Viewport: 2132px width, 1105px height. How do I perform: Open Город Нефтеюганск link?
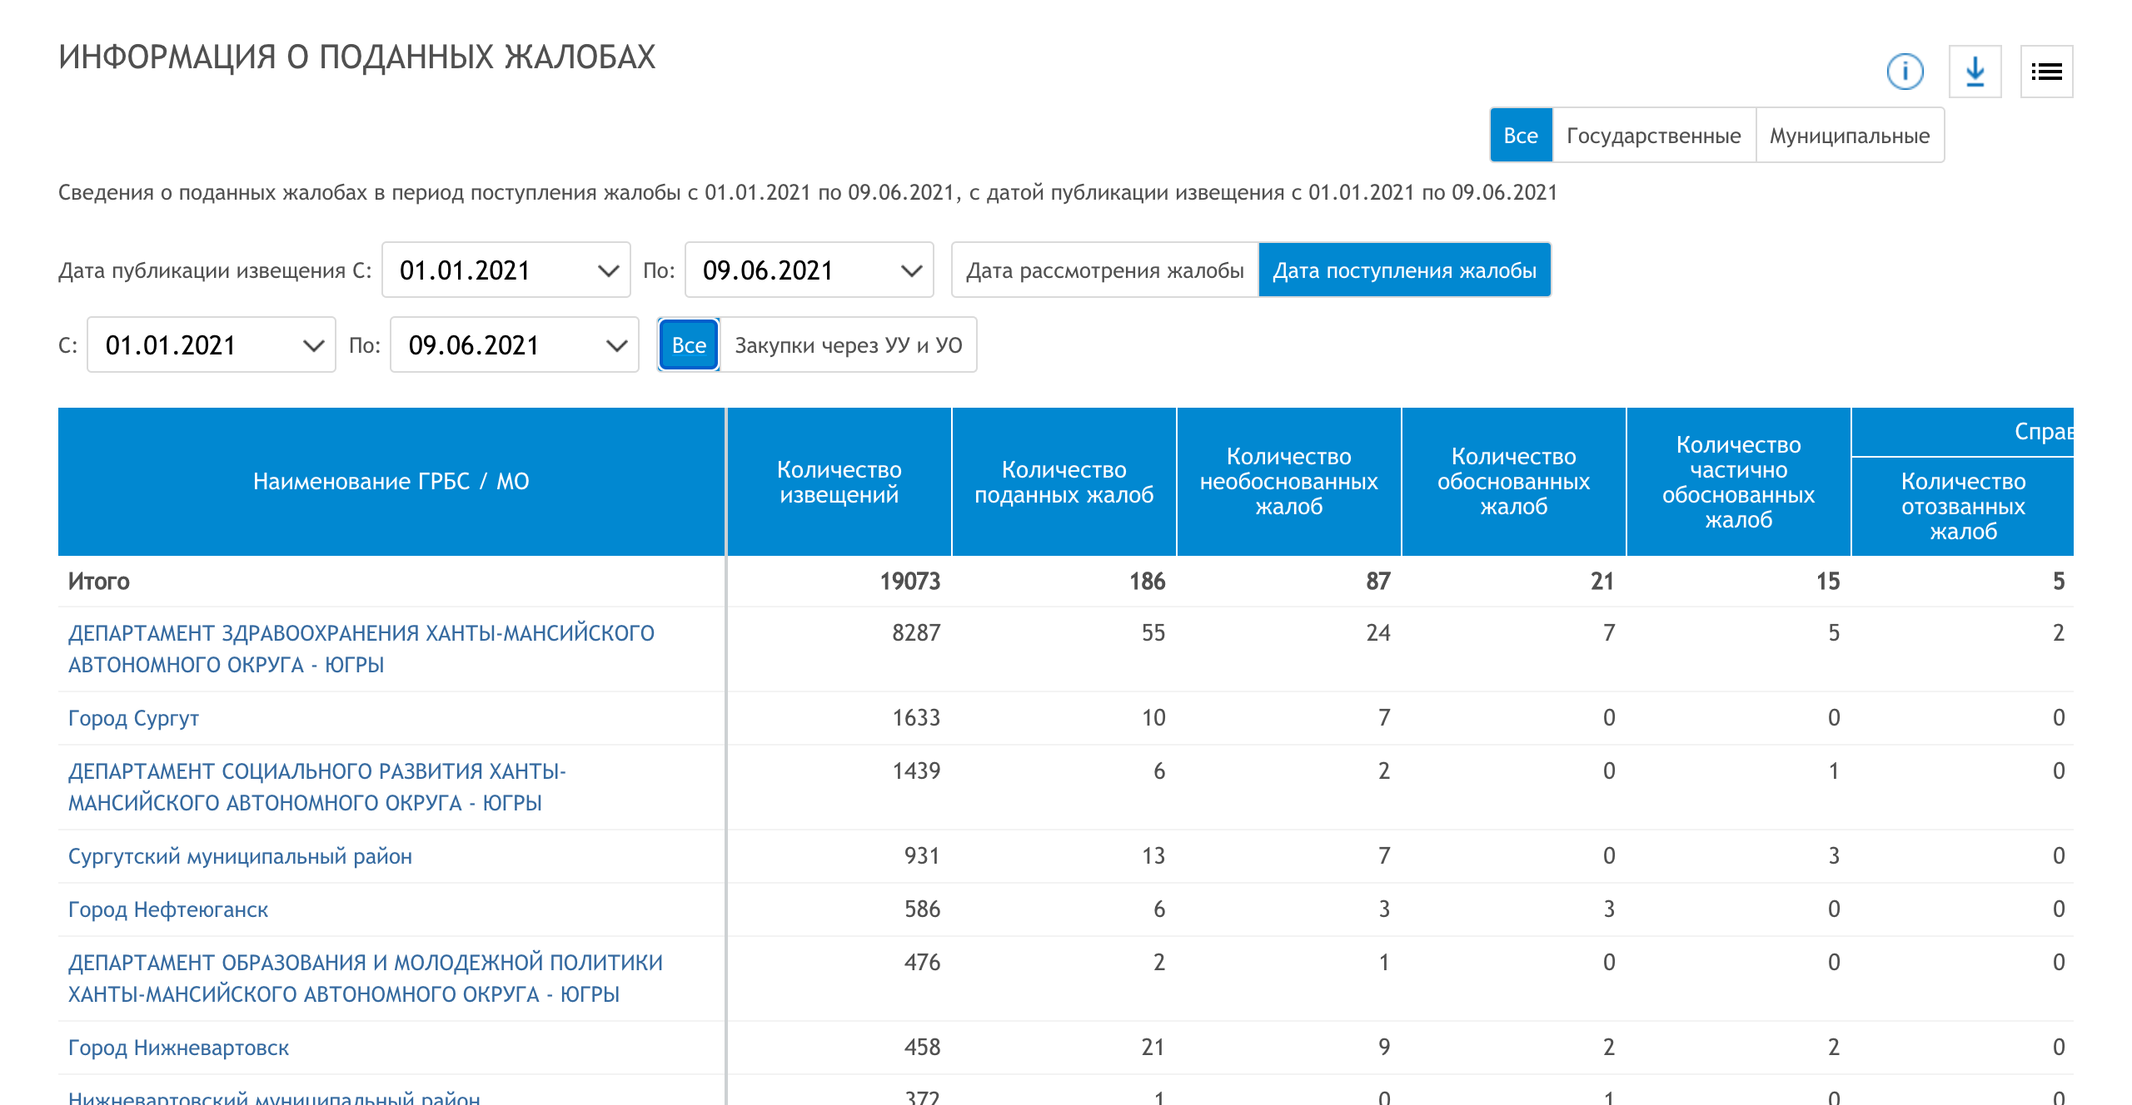[x=168, y=909]
